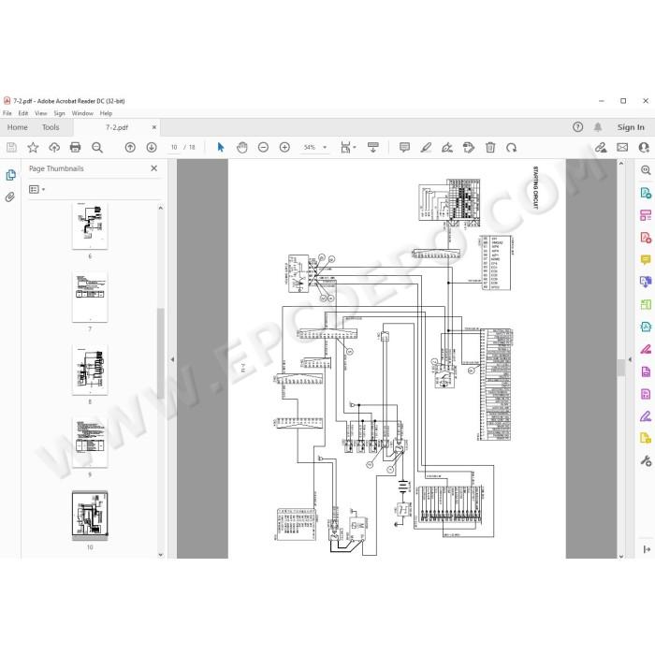Open the File menu

click(7, 113)
